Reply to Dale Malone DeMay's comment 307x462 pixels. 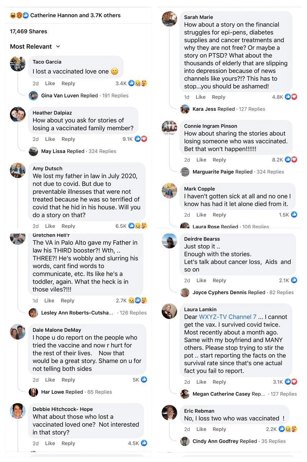pyautogui.click(x=68, y=380)
